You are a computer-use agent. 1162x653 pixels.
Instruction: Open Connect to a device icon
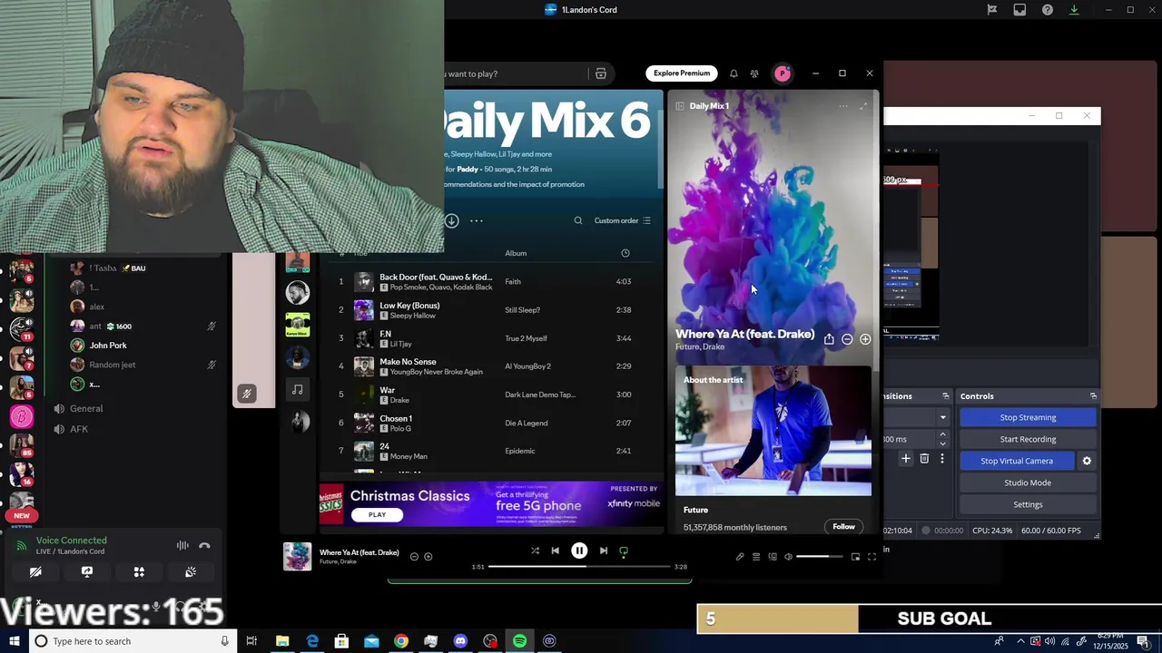coord(773,557)
